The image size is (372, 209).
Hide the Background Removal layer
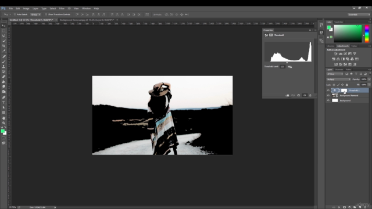click(x=328, y=95)
